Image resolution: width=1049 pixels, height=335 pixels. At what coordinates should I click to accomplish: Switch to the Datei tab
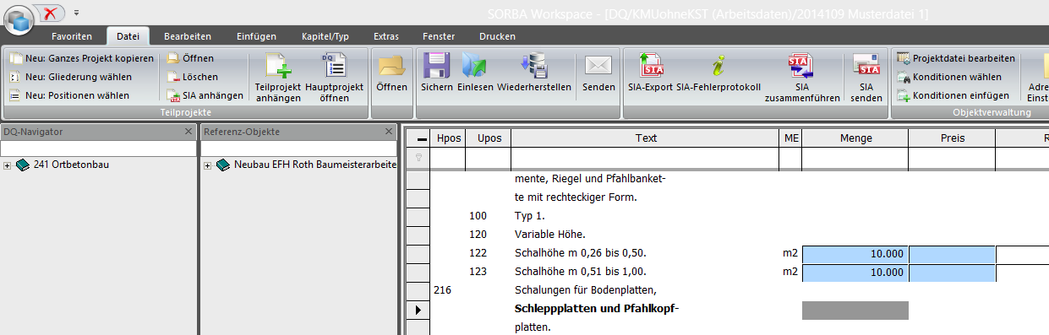[x=128, y=36]
